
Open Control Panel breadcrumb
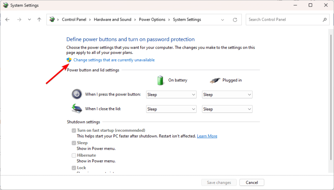click(x=74, y=19)
